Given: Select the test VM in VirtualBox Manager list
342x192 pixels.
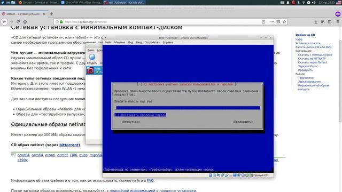Looking at the screenshot, I should coord(94,70).
